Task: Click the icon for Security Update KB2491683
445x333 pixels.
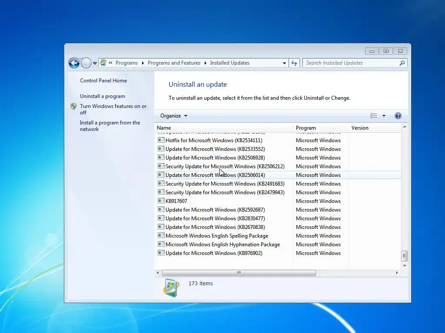Action: (161, 183)
